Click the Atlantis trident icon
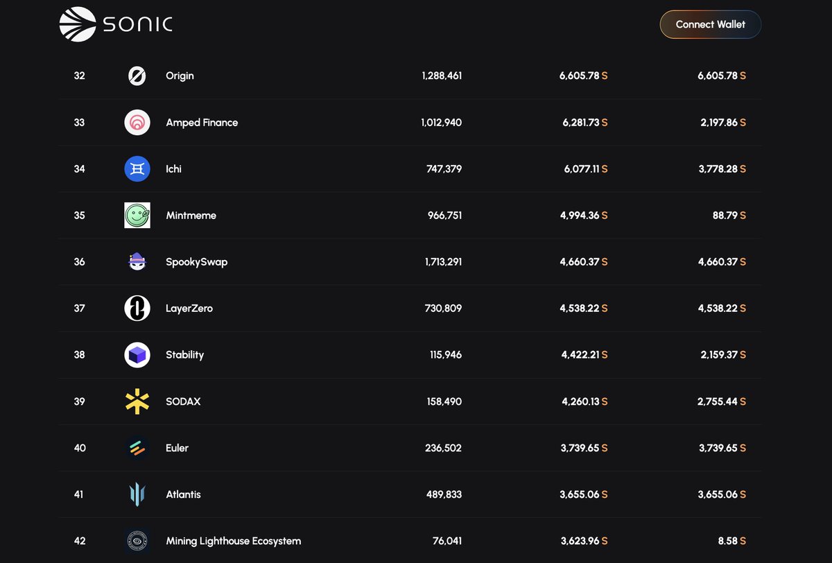Screen dimensions: 832x563 point(137,494)
